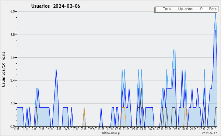The image size is (221, 136).
Task: Click the y-axis value 0.0
Action: click(x=13, y=126)
